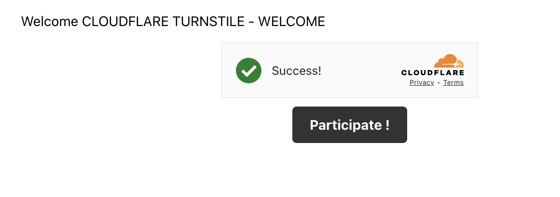Click the green success checkmark icon
This screenshot has width=560, height=197.
click(249, 71)
